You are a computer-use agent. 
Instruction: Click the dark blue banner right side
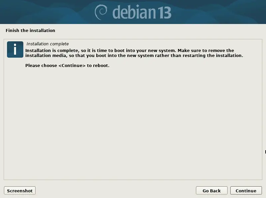(x=219, y=12)
